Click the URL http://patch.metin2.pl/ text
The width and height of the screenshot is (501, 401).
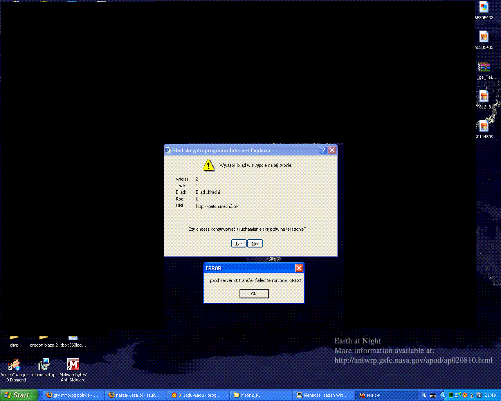(x=217, y=206)
